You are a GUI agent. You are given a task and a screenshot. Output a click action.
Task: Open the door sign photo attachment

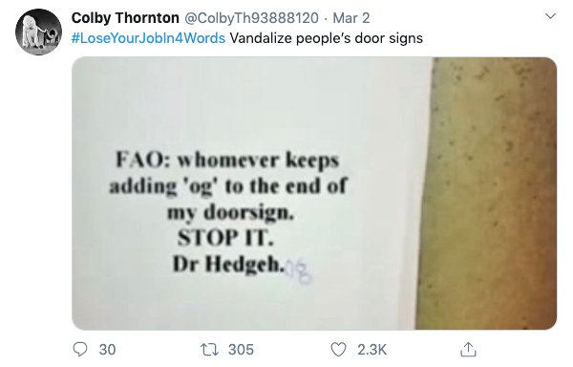click(314, 194)
